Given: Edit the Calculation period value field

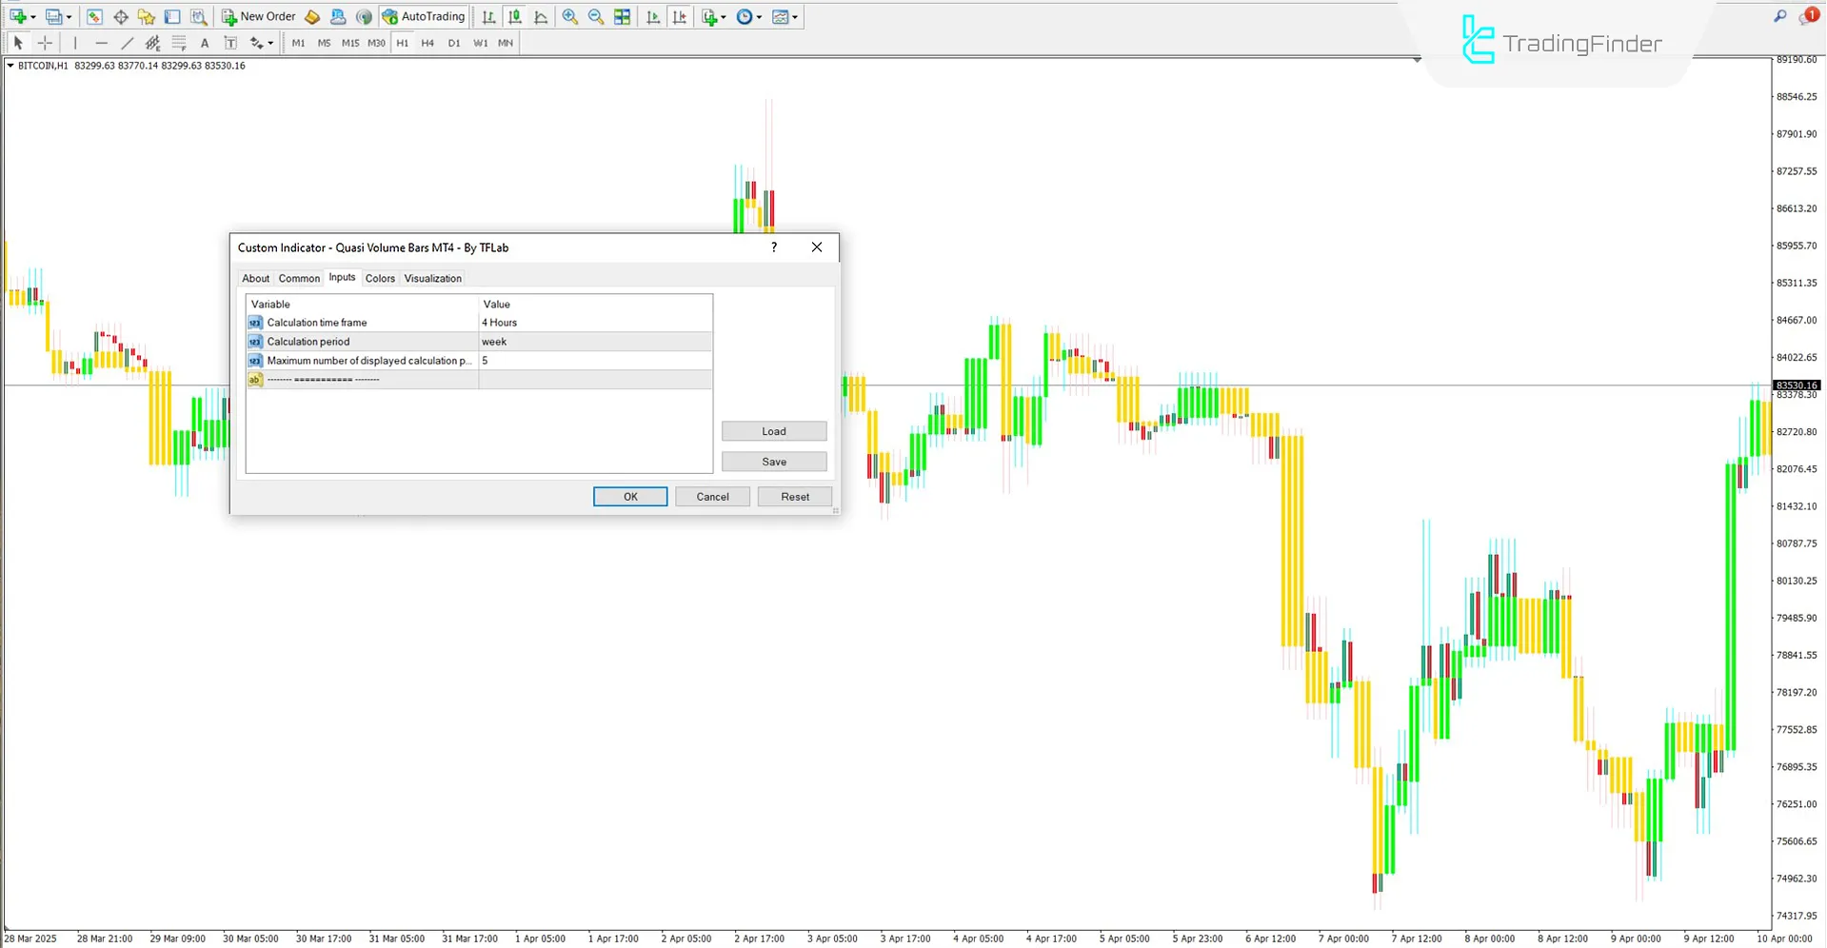Looking at the screenshot, I should coord(595,341).
